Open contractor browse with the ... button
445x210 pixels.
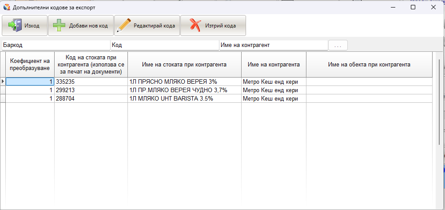338,45
